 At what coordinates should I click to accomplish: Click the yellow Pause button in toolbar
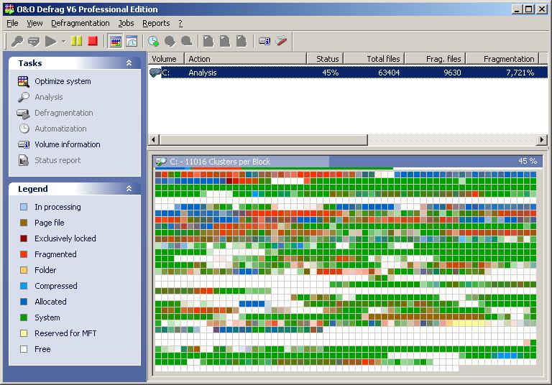77,42
